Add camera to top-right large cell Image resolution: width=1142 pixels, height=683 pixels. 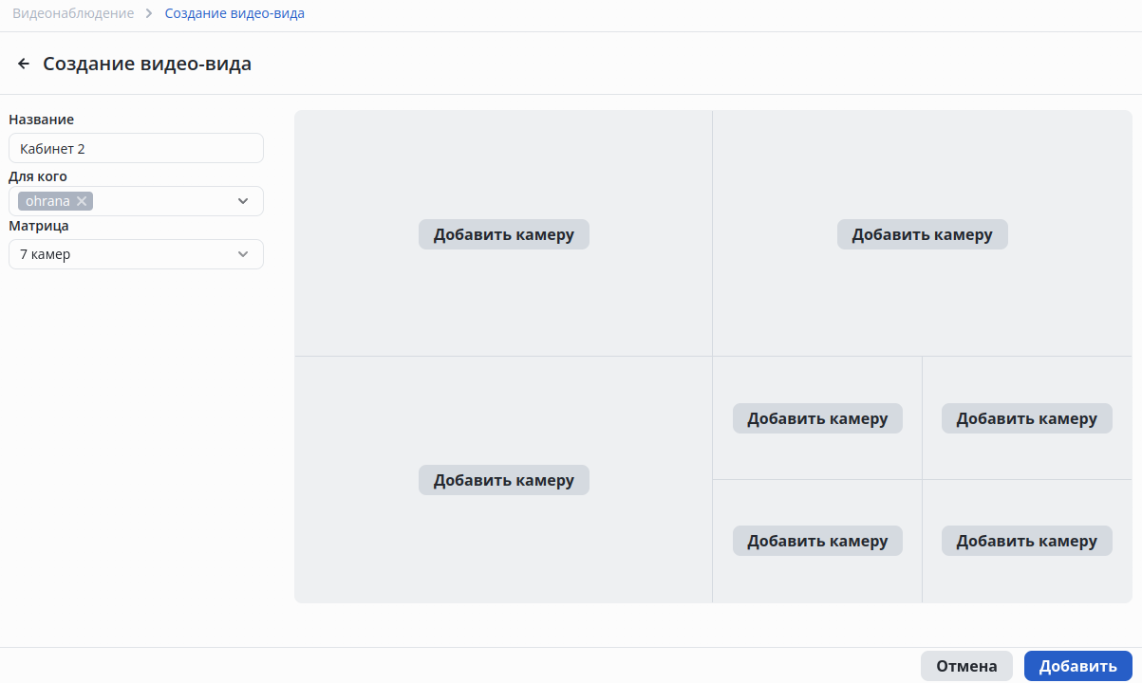point(922,234)
